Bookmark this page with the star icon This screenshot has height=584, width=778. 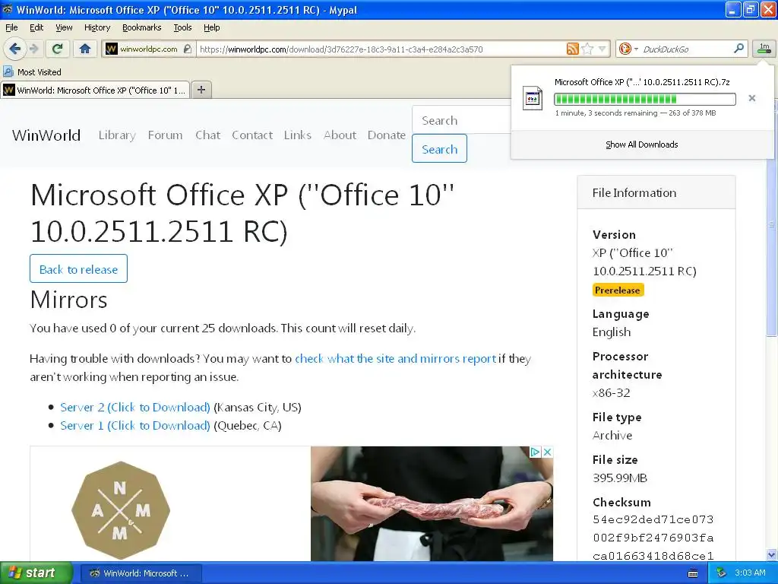[587, 49]
